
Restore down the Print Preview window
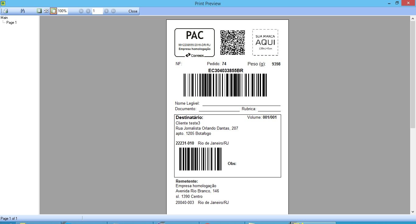tap(397, 3)
